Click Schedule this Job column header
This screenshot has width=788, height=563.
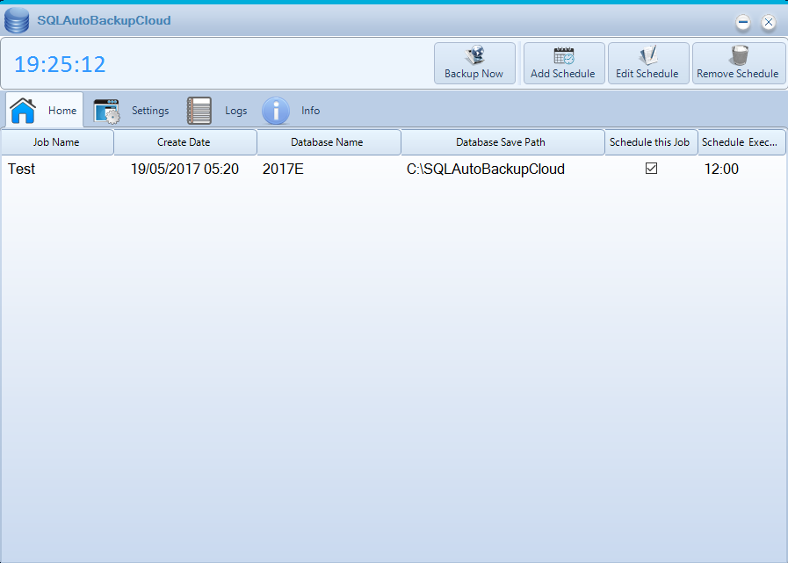pyautogui.click(x=651, y=142)
